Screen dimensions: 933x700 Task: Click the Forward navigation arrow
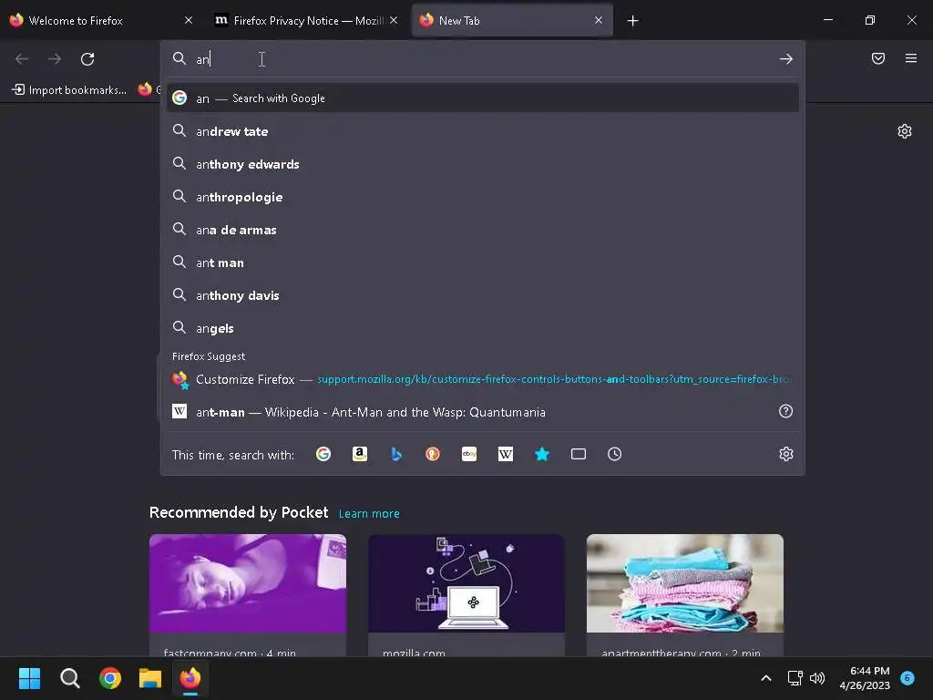(55, 59)
